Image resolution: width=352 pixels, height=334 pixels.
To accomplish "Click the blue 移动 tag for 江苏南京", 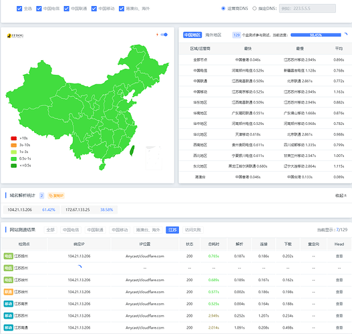I will 9,304.
